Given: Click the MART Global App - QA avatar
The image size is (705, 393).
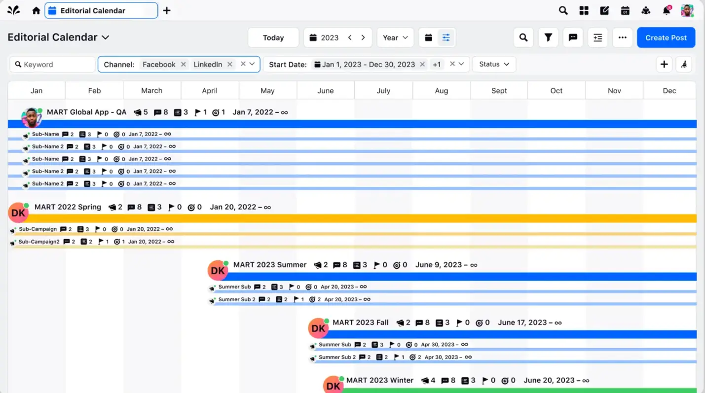Looking at the screenshot, I should pyautogui.click(x=31, y=118).
